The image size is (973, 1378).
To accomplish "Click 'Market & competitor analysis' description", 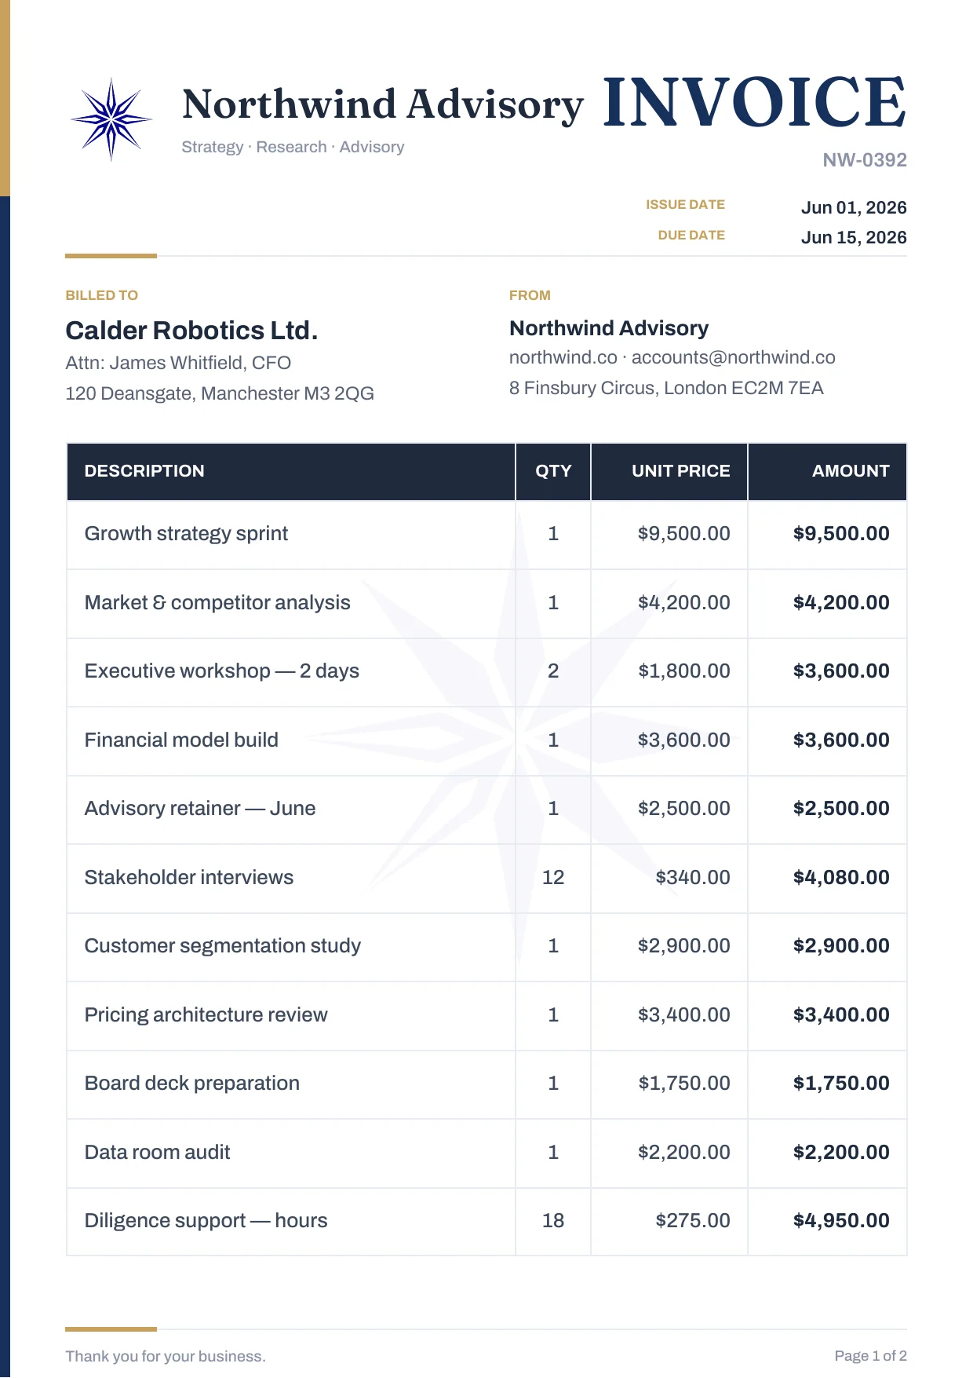I will [x=217, y=602].
